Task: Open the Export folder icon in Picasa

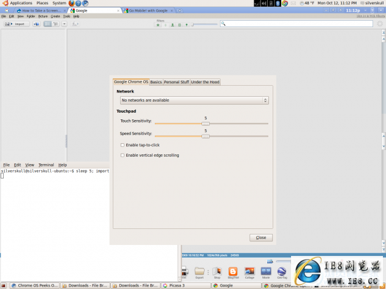Action: (x=199, y=271)
